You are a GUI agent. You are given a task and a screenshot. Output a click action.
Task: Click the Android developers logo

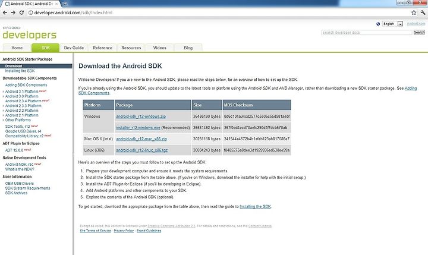point(29,33)
